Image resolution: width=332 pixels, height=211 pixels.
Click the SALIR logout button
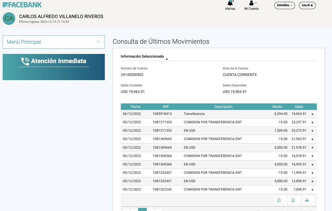(x=307, y=5)
